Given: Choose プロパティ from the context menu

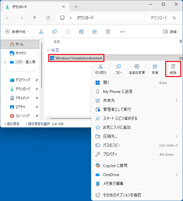Looking at the screenshot, I should (137, 154).
